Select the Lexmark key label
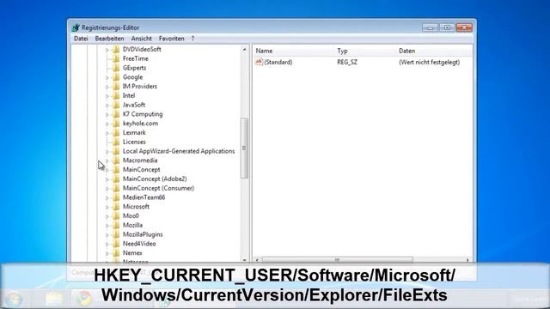 coord(134,133)
